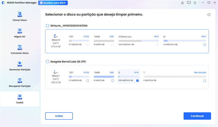Click the Recuperar Partição icon

20,79
